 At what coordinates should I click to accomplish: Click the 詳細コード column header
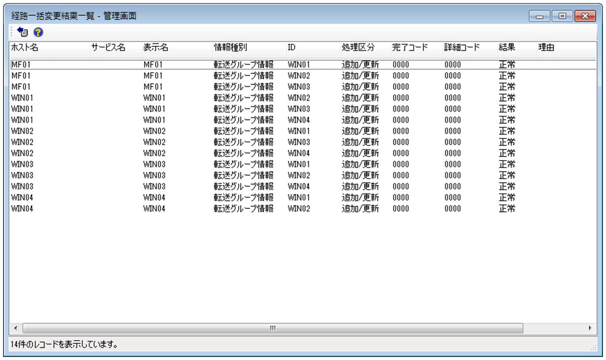pos(470,47)
